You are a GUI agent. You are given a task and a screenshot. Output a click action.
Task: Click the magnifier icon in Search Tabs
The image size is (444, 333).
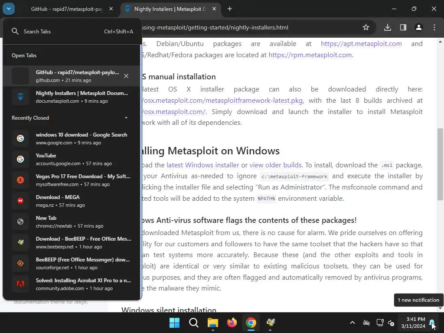pos(15,31)
